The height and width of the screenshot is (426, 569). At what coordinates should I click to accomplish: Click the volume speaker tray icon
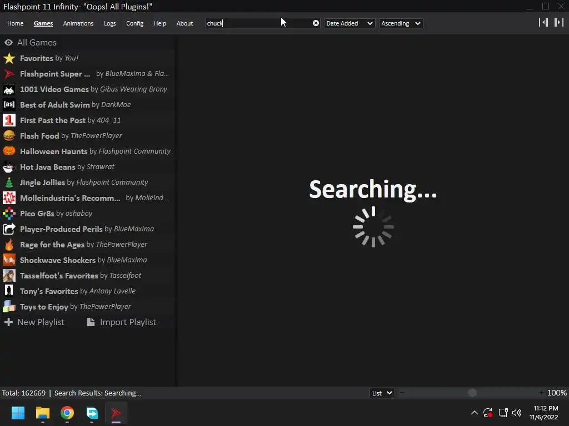coord(517,413)
